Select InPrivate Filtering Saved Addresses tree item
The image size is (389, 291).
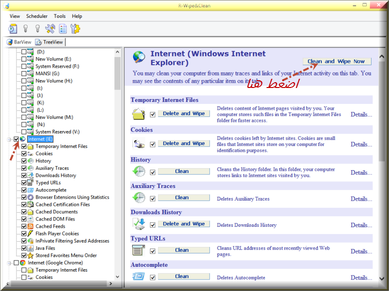pos(72,241)
